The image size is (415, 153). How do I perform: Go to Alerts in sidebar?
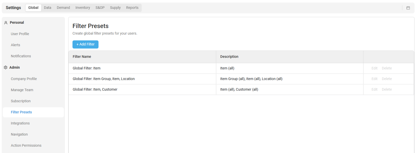pos(15,45)
